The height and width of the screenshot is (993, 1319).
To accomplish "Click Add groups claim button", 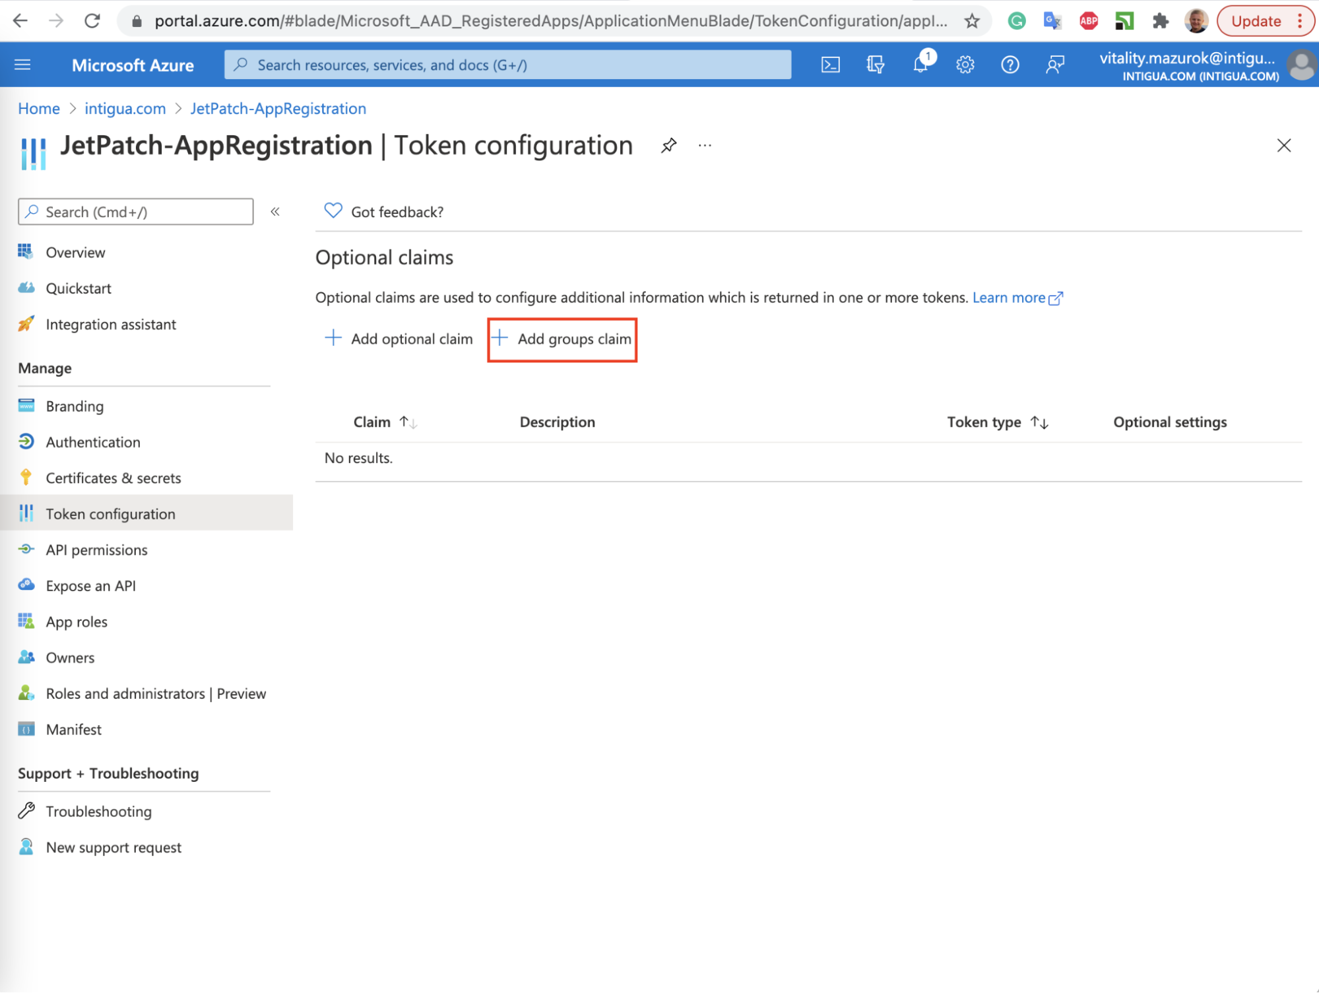I will 562,339.
